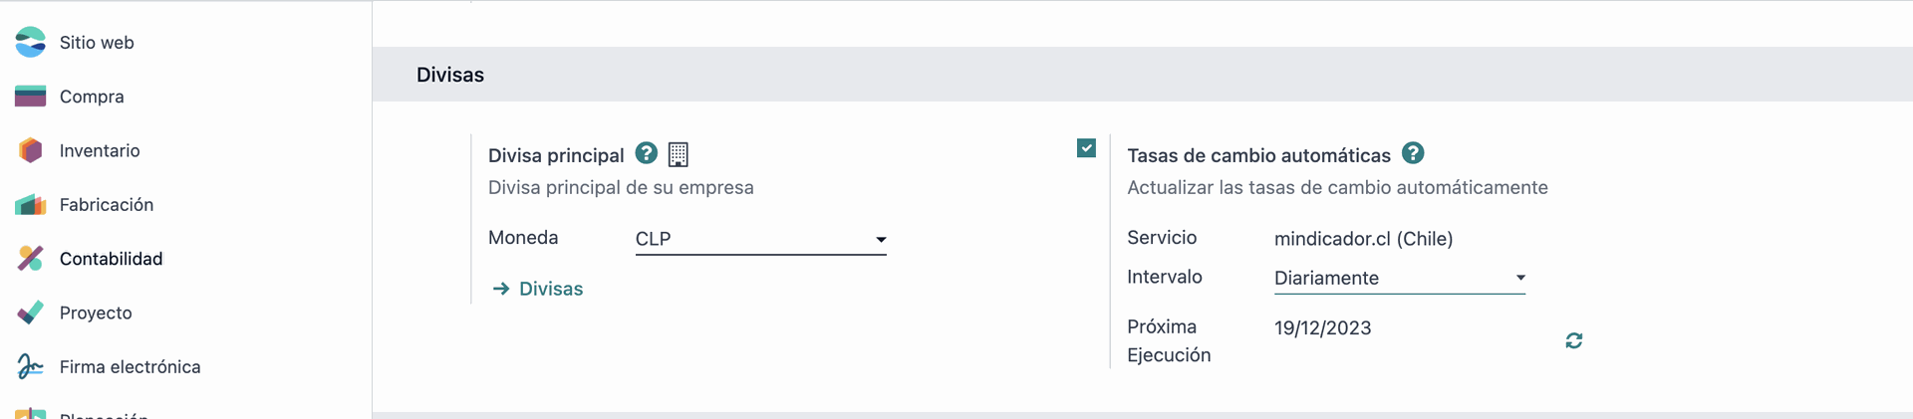The height and width of the screenshot is (419, 1913).
Task: Select Contabilidad settings menu entry
Action: tap(112, 259)
